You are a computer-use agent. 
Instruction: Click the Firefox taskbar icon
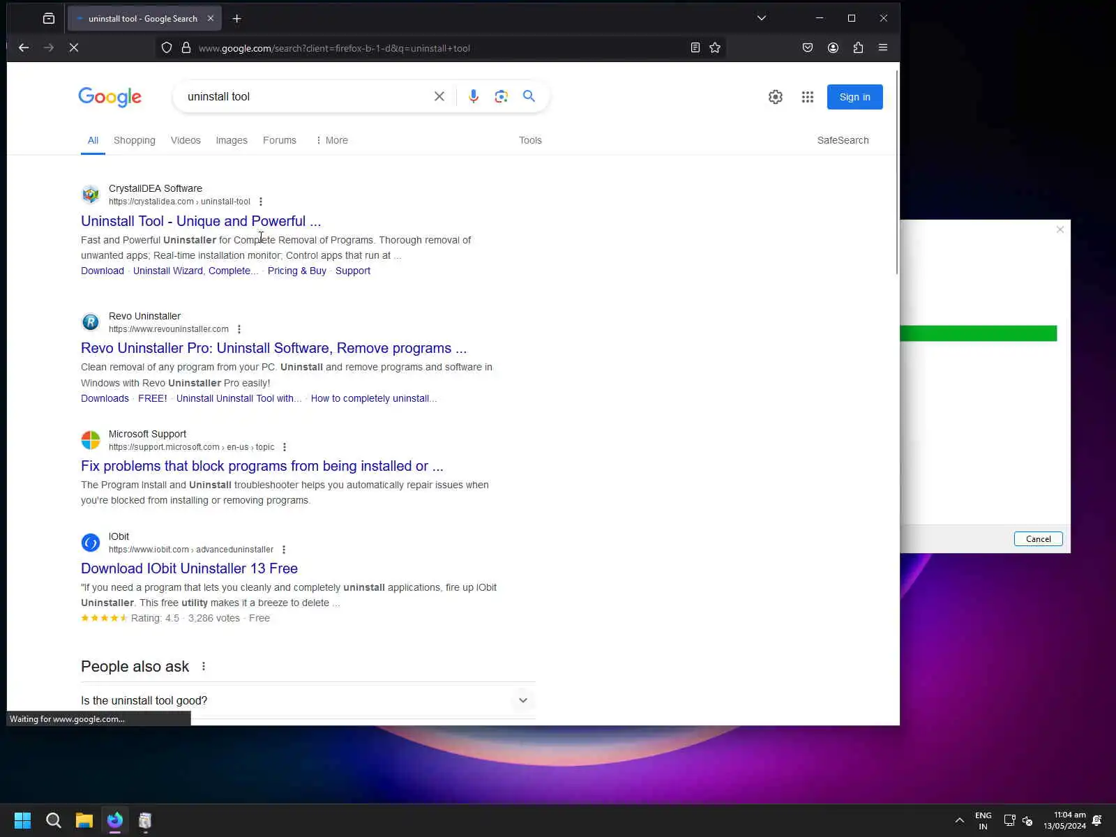[115, 820]
